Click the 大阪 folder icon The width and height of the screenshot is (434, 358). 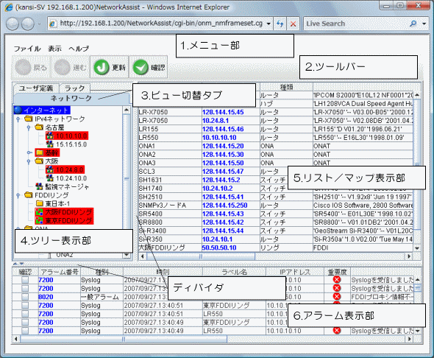coord(39,161)
